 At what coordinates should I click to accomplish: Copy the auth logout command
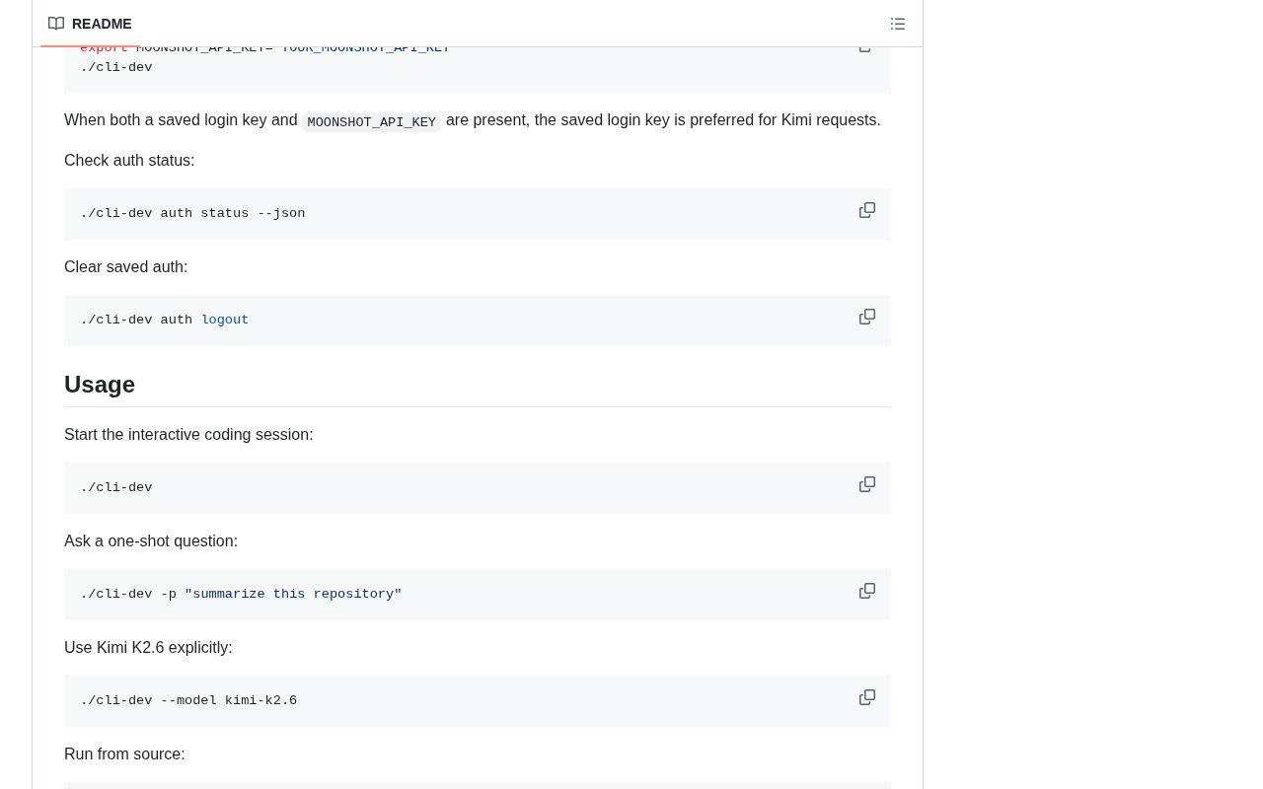(x=867, y=317)
